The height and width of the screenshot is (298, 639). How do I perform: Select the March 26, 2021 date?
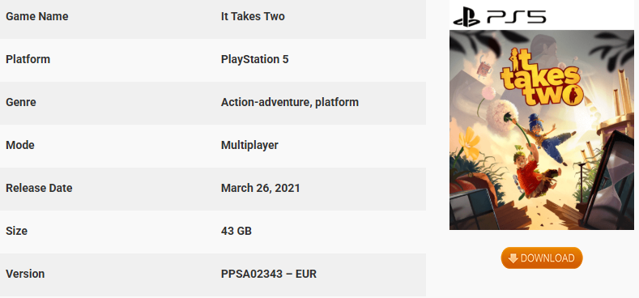point(261,188)
